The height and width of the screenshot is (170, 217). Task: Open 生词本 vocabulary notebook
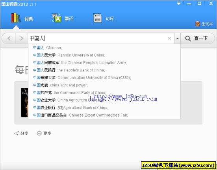tap(204, 24)
